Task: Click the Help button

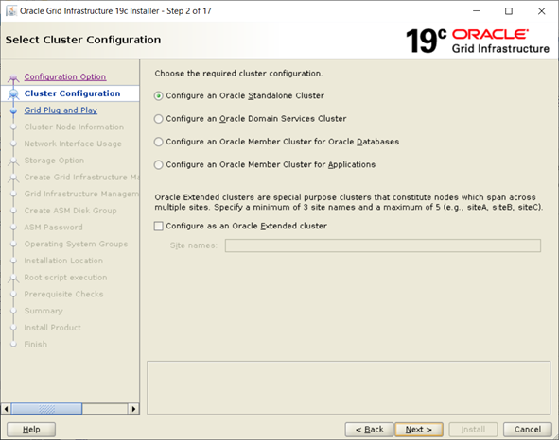Action: pos(31,430)
